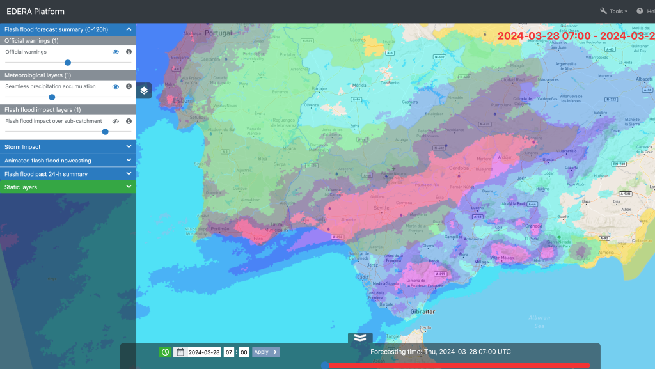This screenshot has height=369, width=655.
Task: Collapse the bottom time panel chevron
Action: point(360,338)
